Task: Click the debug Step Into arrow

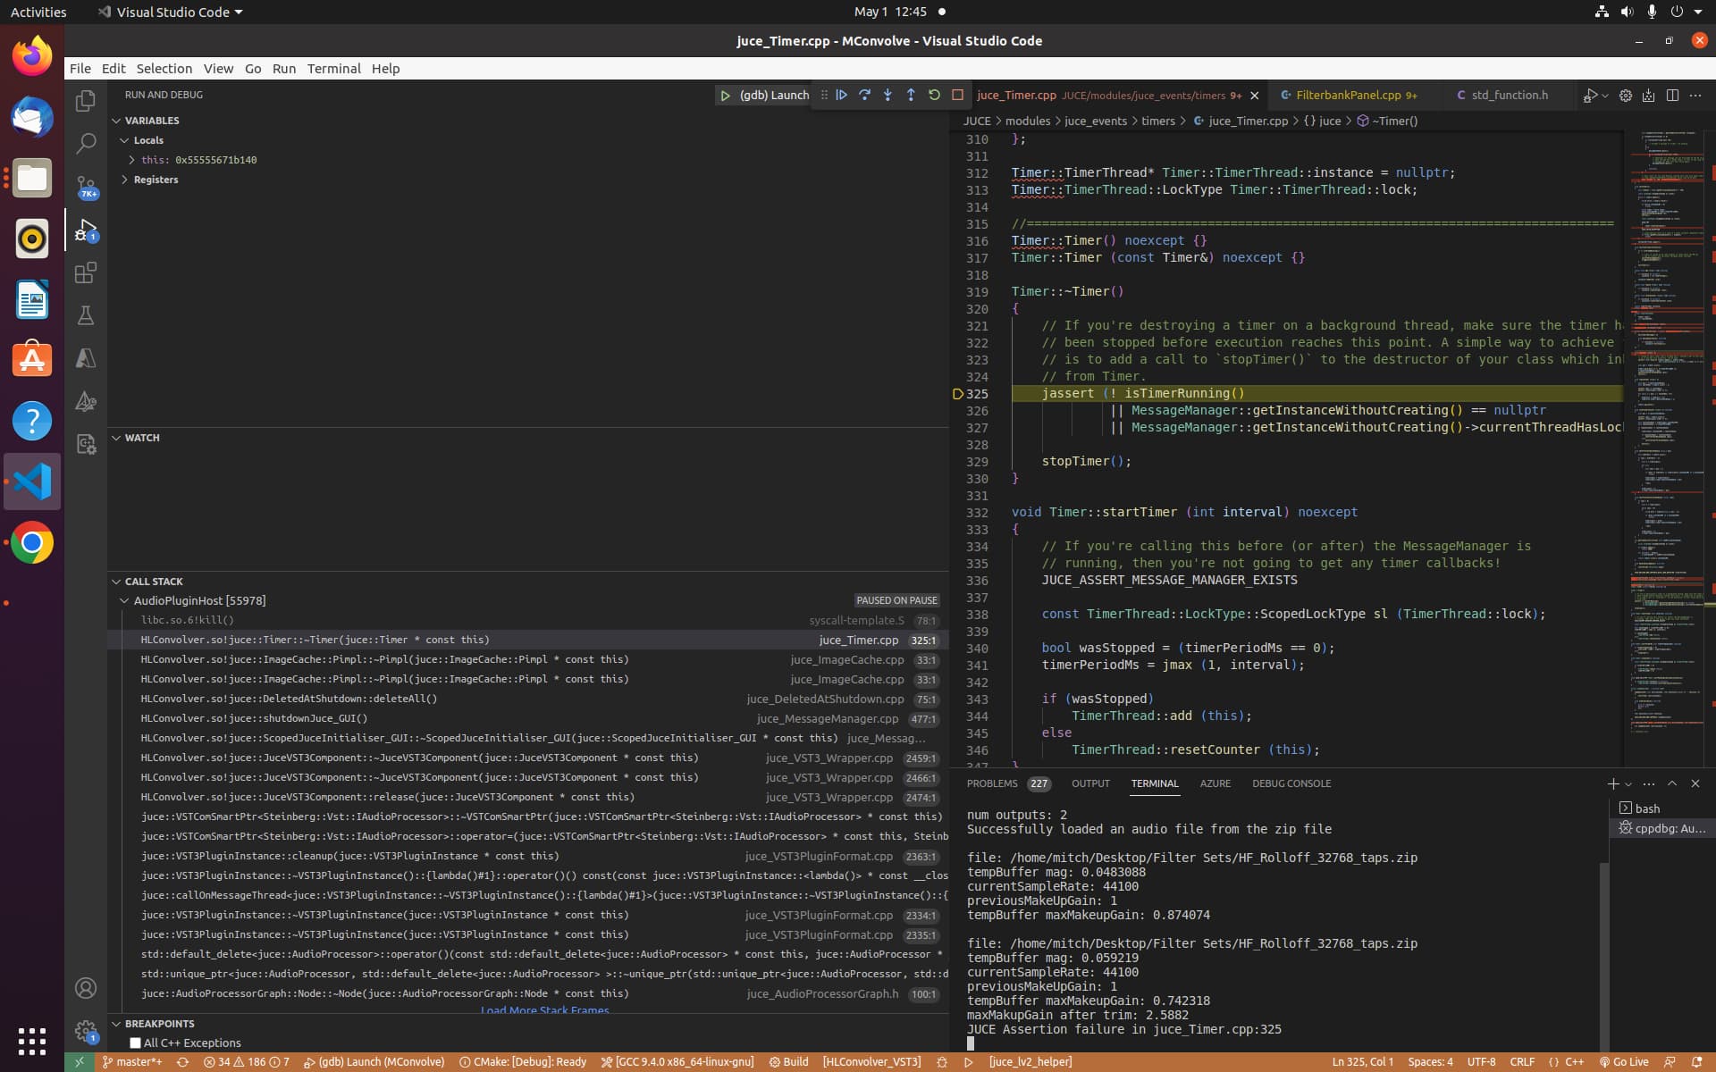Action: [887, 95]
